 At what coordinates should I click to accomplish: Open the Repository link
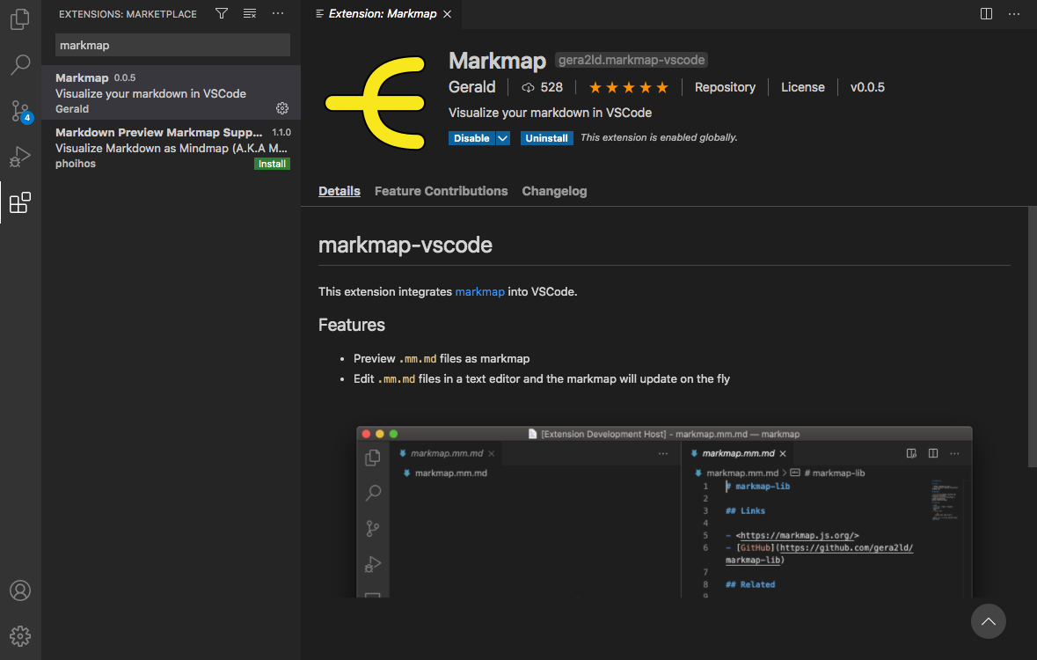pyautogui.click(x=725, y=87)
